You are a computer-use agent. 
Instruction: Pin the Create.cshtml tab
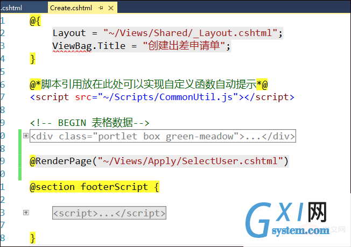click(101, 8)
